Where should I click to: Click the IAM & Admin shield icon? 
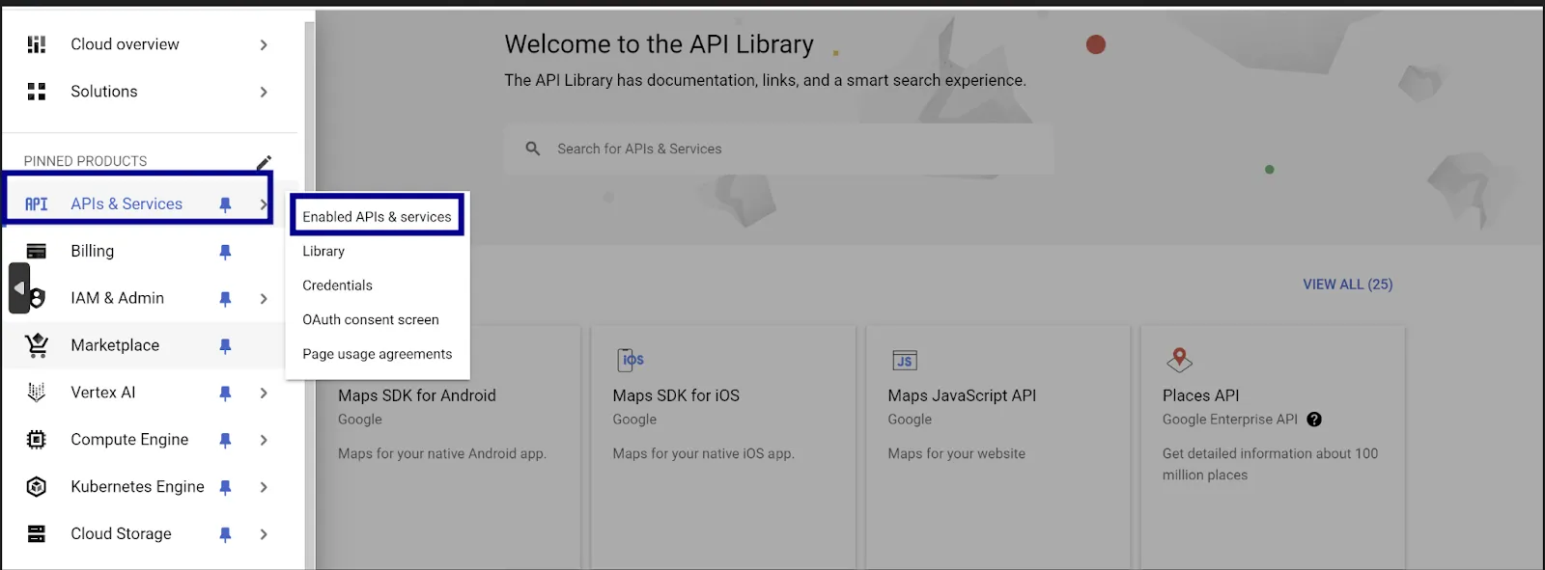(x=37, y=298)
